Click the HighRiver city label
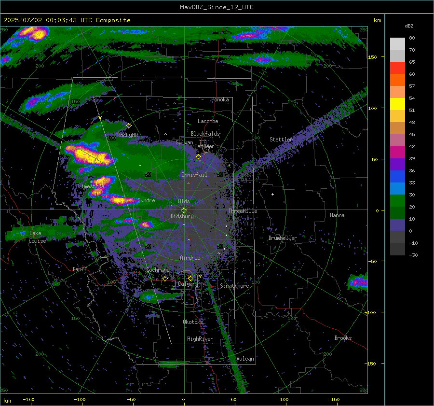Viewport: 434px width, 406px height. [x=200, y=339]
